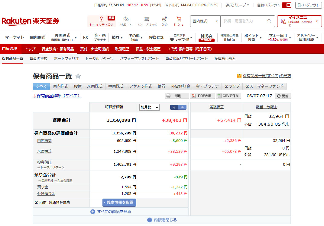Click the Money Bridge bank icon
This screenshot has width=324, height=226.
147,19
